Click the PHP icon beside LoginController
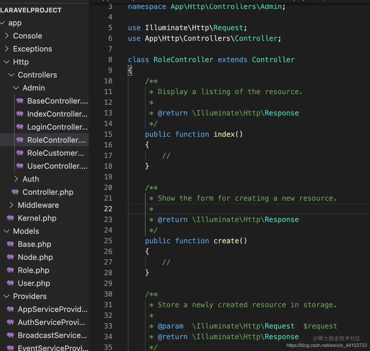370x351 pixels. point(20,127)
